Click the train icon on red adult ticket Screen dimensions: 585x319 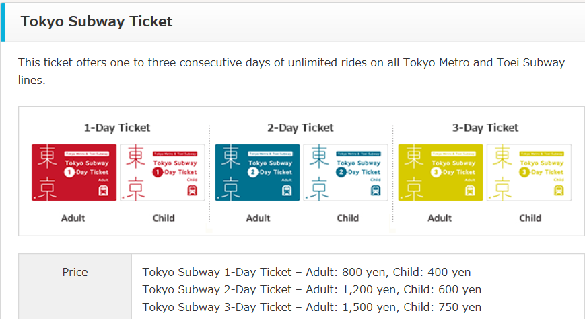104,191
